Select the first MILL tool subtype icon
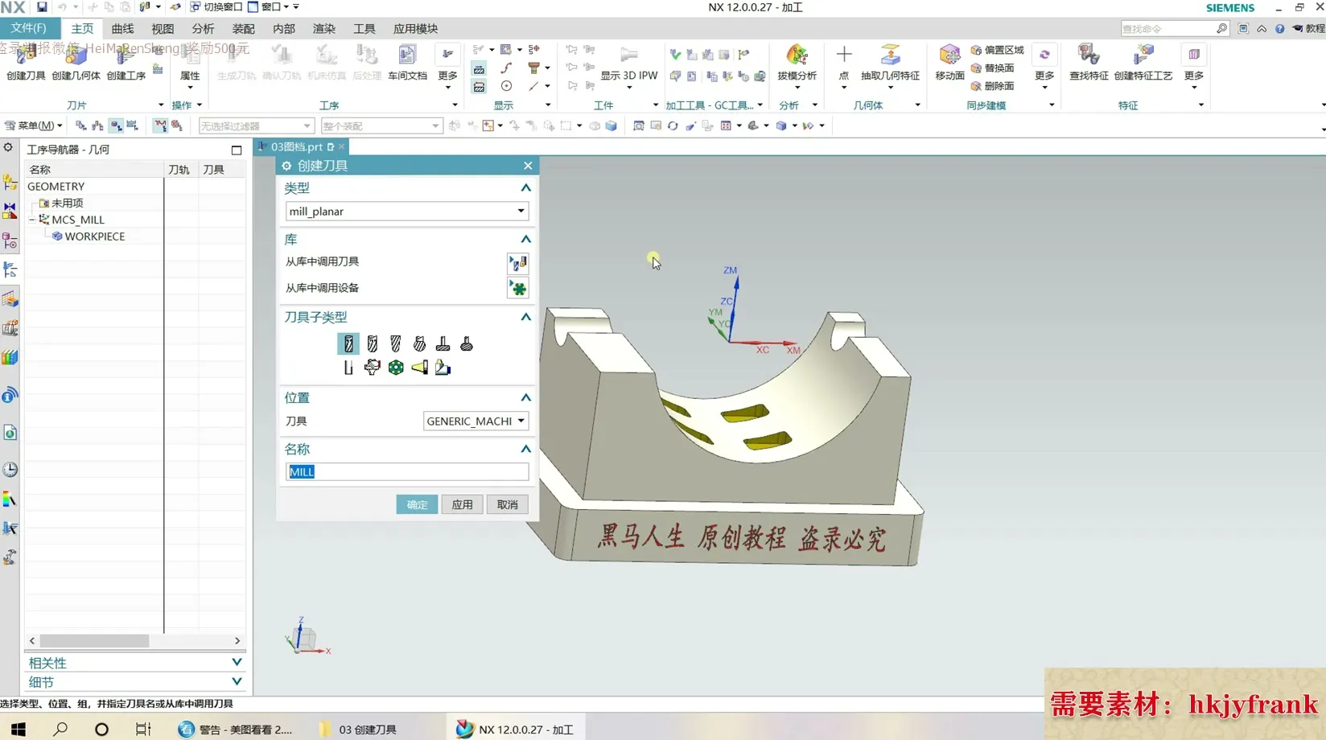1326x740 pixels. (x=348, y=344)
